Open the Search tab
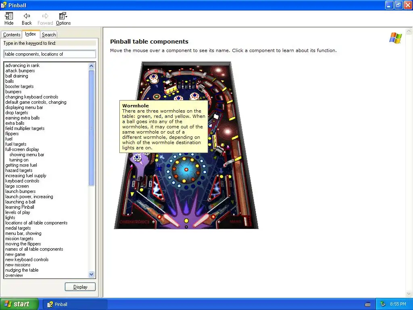Screen dimensions: 413x310 (49, 35)
